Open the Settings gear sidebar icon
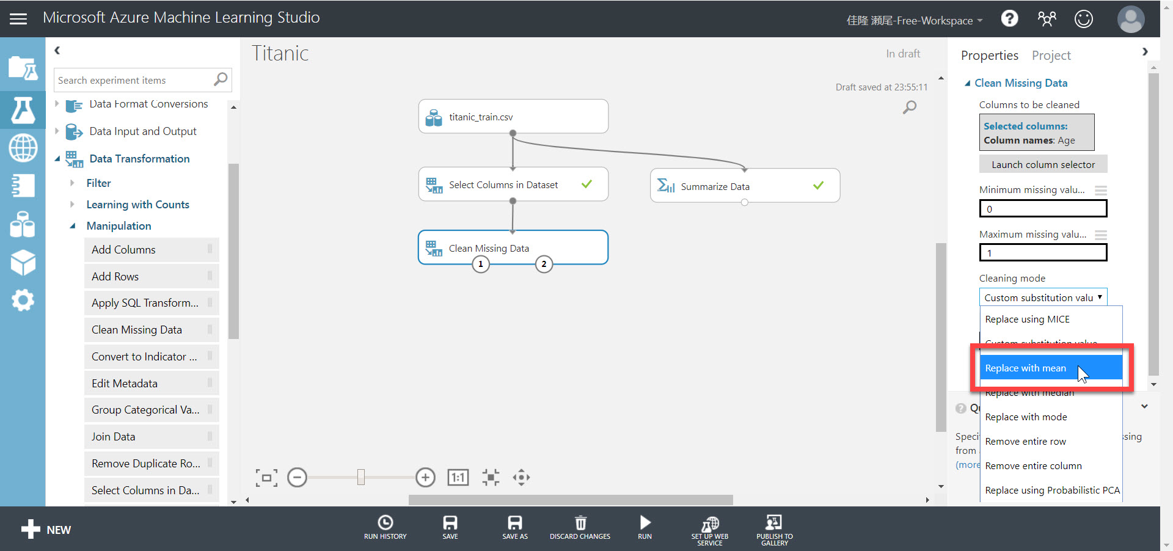1173x551 pixels. pyautogui.click(x=23, y=300)
